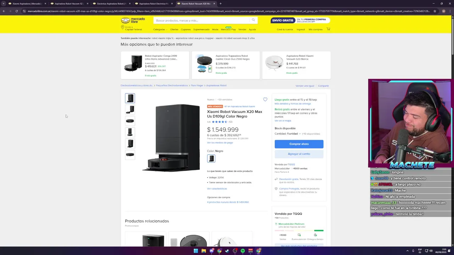Click Comprar ahora button
This screenshot has width=454, height=255.
click(x=299, y=144)
